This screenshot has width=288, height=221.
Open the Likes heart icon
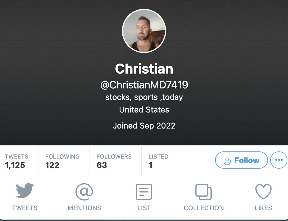[x=263, y=192]
